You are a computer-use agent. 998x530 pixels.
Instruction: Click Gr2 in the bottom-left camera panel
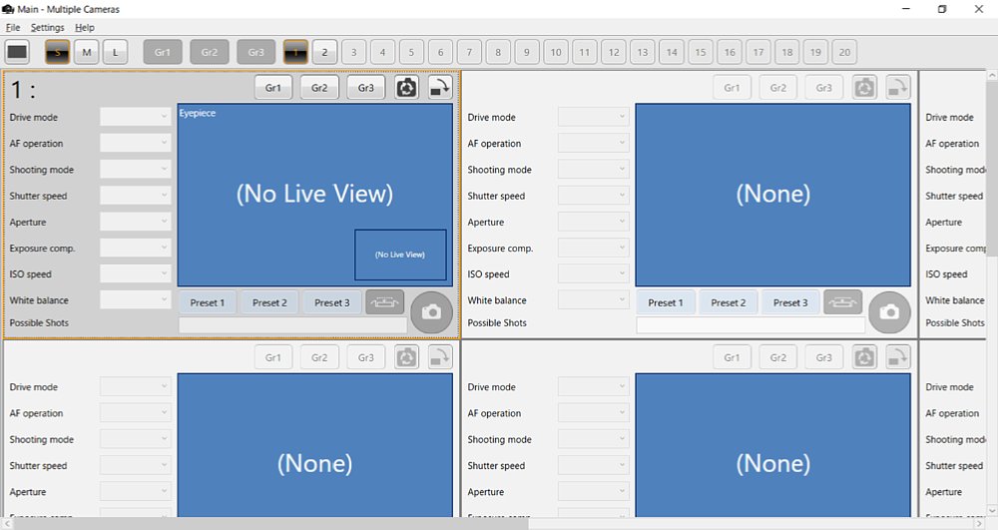(x=319, y=357)
